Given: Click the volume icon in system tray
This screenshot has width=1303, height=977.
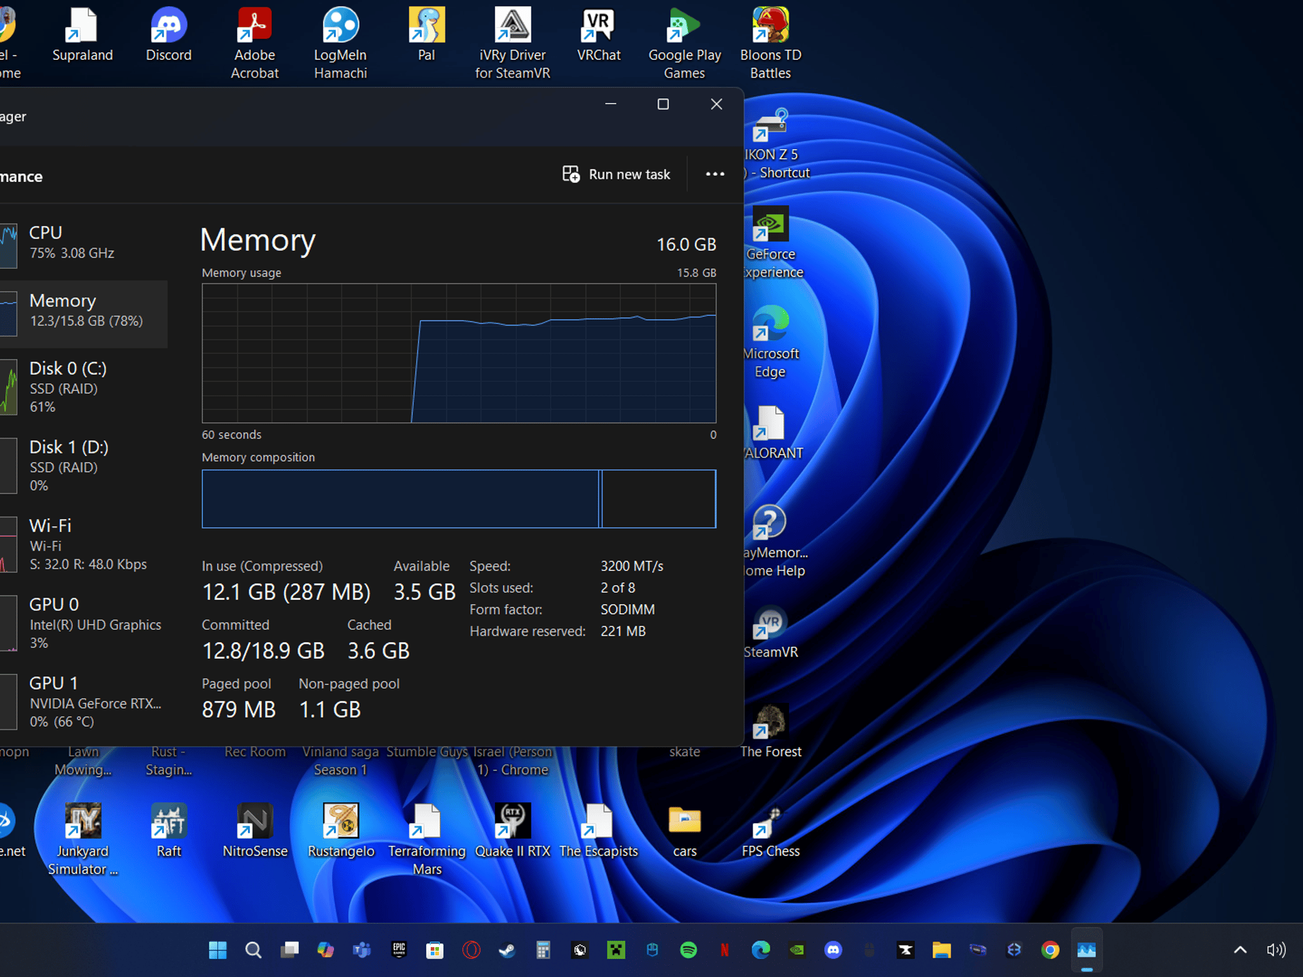Looking at the screenshot, I should click(1276, 950).
